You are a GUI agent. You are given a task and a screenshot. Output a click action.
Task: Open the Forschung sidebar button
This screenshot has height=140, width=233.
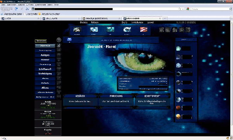(45, 64)
